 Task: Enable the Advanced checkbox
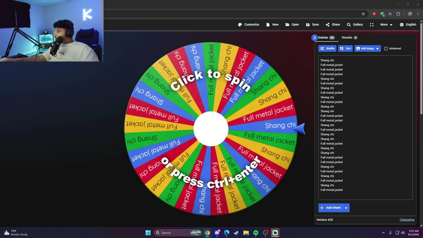386,49
